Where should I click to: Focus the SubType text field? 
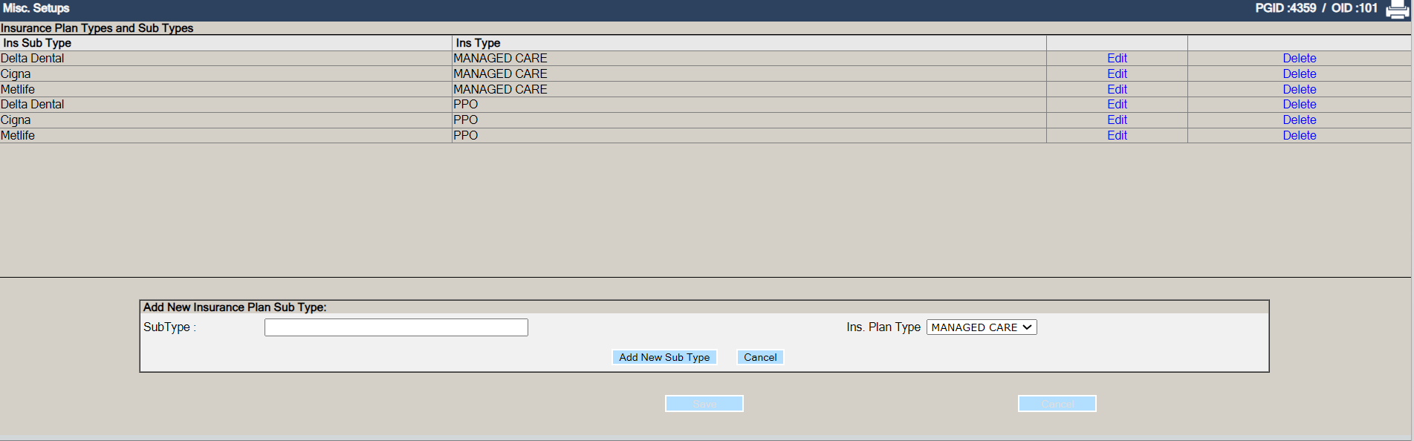click(396, 327)
